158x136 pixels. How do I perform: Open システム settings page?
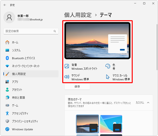coord(31,50)
